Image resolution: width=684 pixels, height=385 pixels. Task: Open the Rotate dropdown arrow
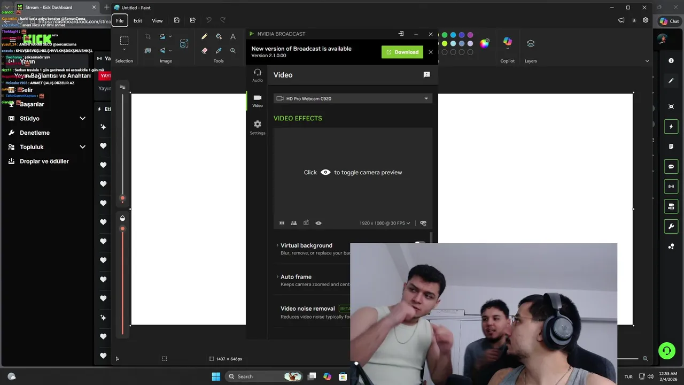click(170, 37)
